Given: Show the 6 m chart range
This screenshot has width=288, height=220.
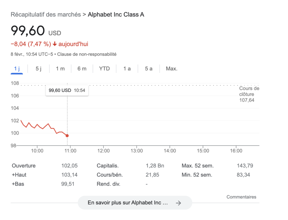Looking at the screenshot, I should [82, 69].
